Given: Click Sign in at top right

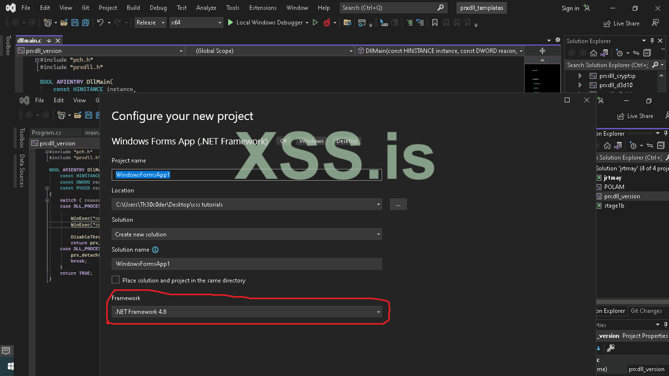Looking at the screenshot, I should point(570,8).
